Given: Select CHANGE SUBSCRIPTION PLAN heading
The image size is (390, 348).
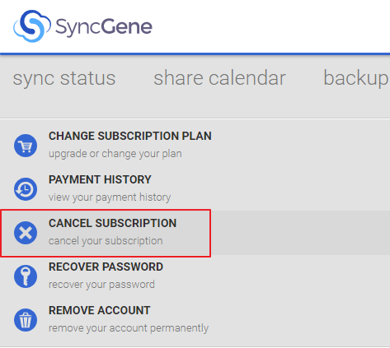Looking at the screenshot, I should point(130,136).
